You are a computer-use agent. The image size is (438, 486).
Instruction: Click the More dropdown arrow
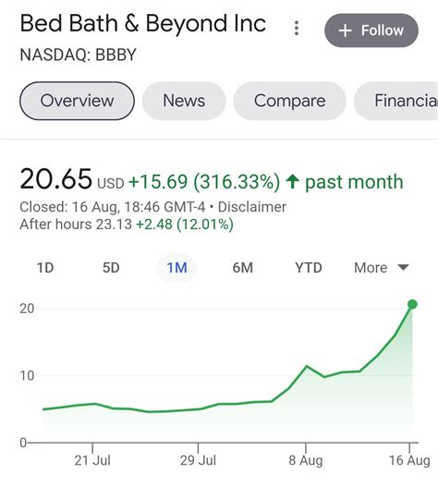point(403,267)
